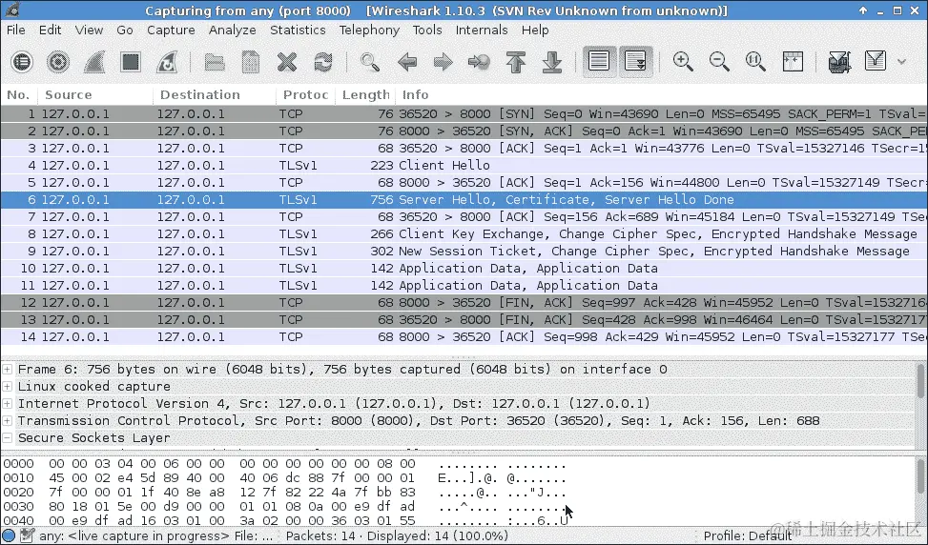The image size is (928, 545).
Task: Zoom out the packet text
Action: 719,62
